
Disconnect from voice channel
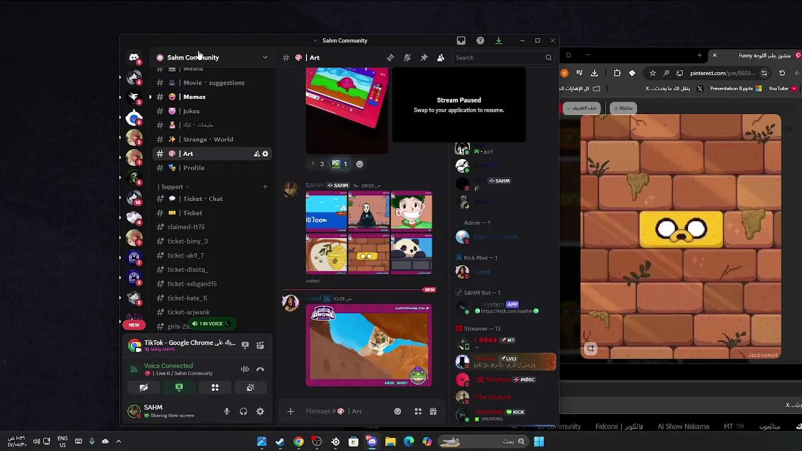pyautogui.click(x=260, y=370)
